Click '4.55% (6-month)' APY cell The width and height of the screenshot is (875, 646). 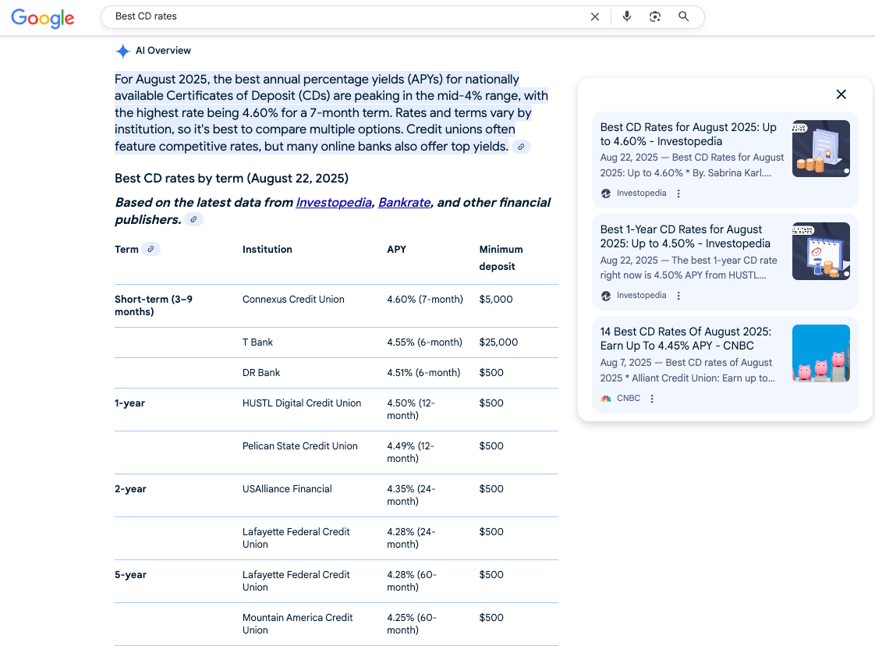[425, 343]
